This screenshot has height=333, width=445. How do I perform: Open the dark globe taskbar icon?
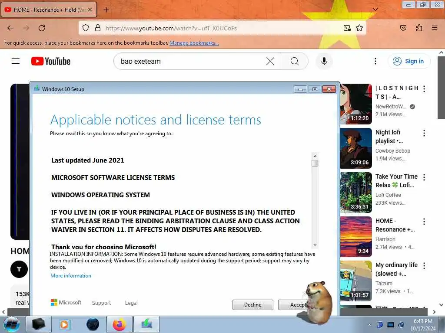pyautogui.click(x=93, y=324)
